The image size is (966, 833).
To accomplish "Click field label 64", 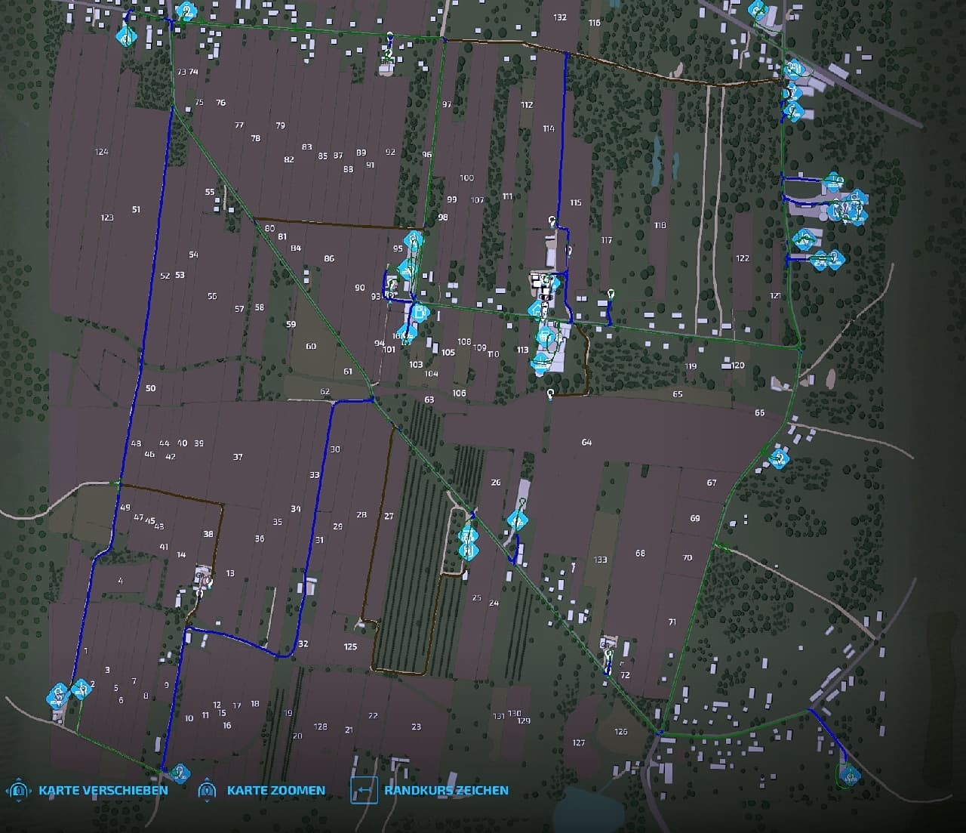I will [586, 442].
